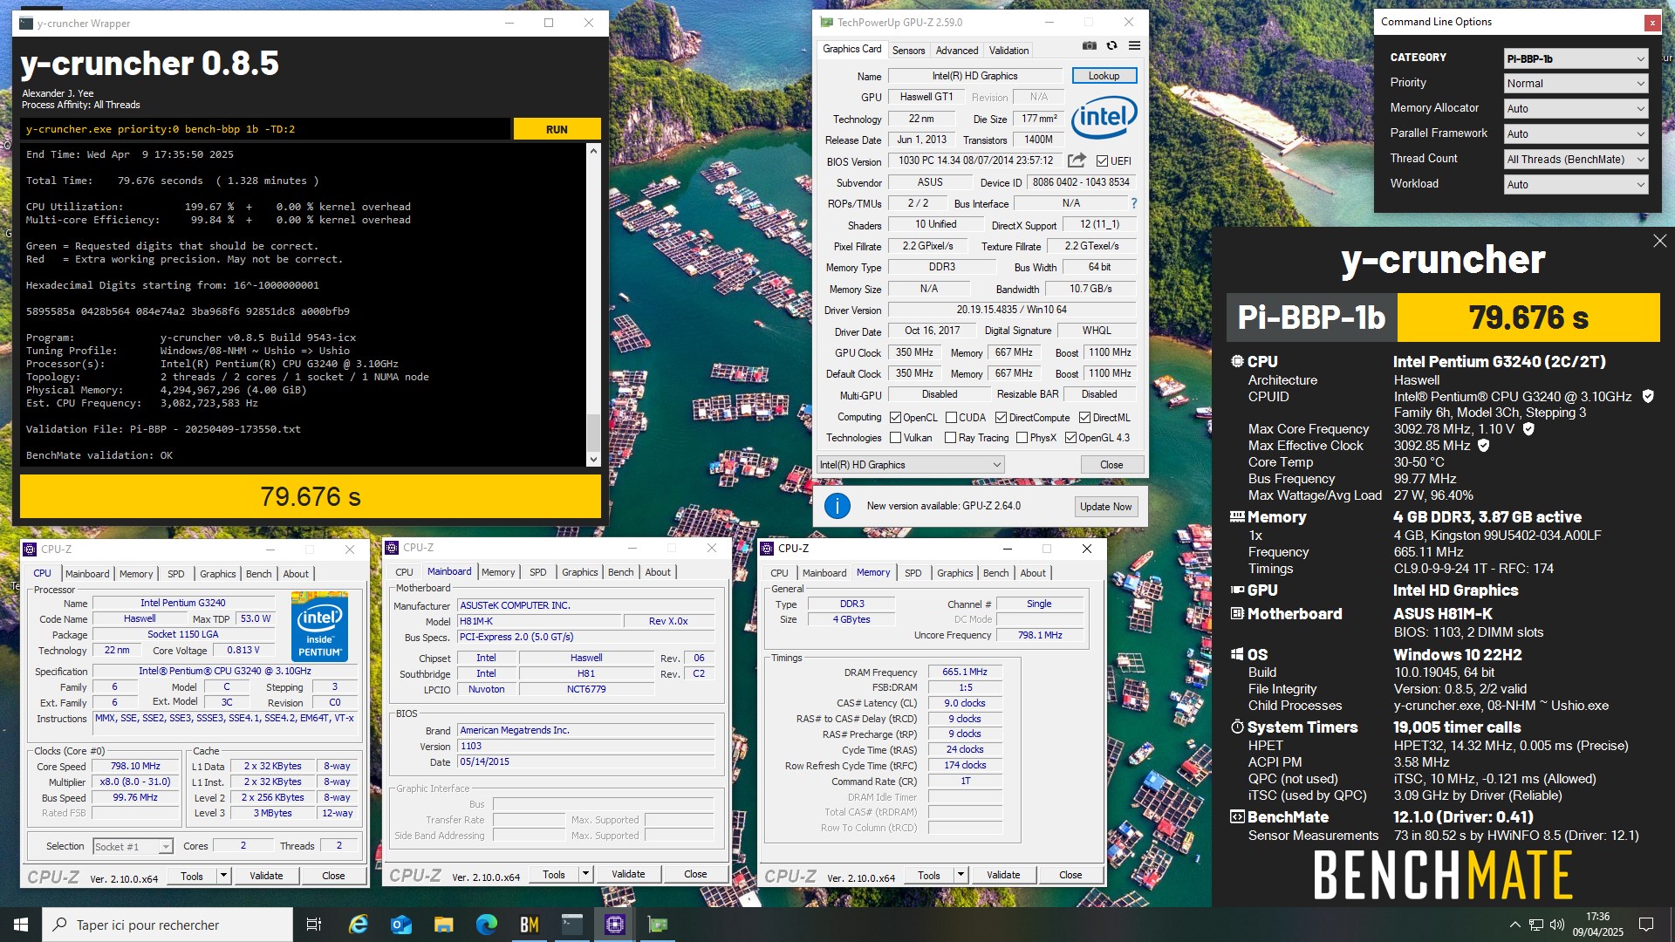Image resolution: width=1675 pixels, height=942 pixels.
Task: Switch to the Validation tab in GPU-Z
Action: coord(1008,51)
